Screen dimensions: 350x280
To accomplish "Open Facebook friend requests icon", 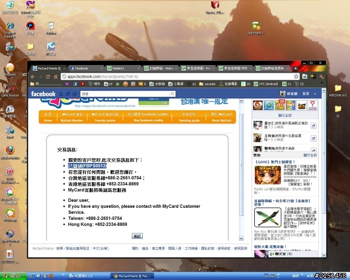I will pyautogui.click(x=61, y=94).
